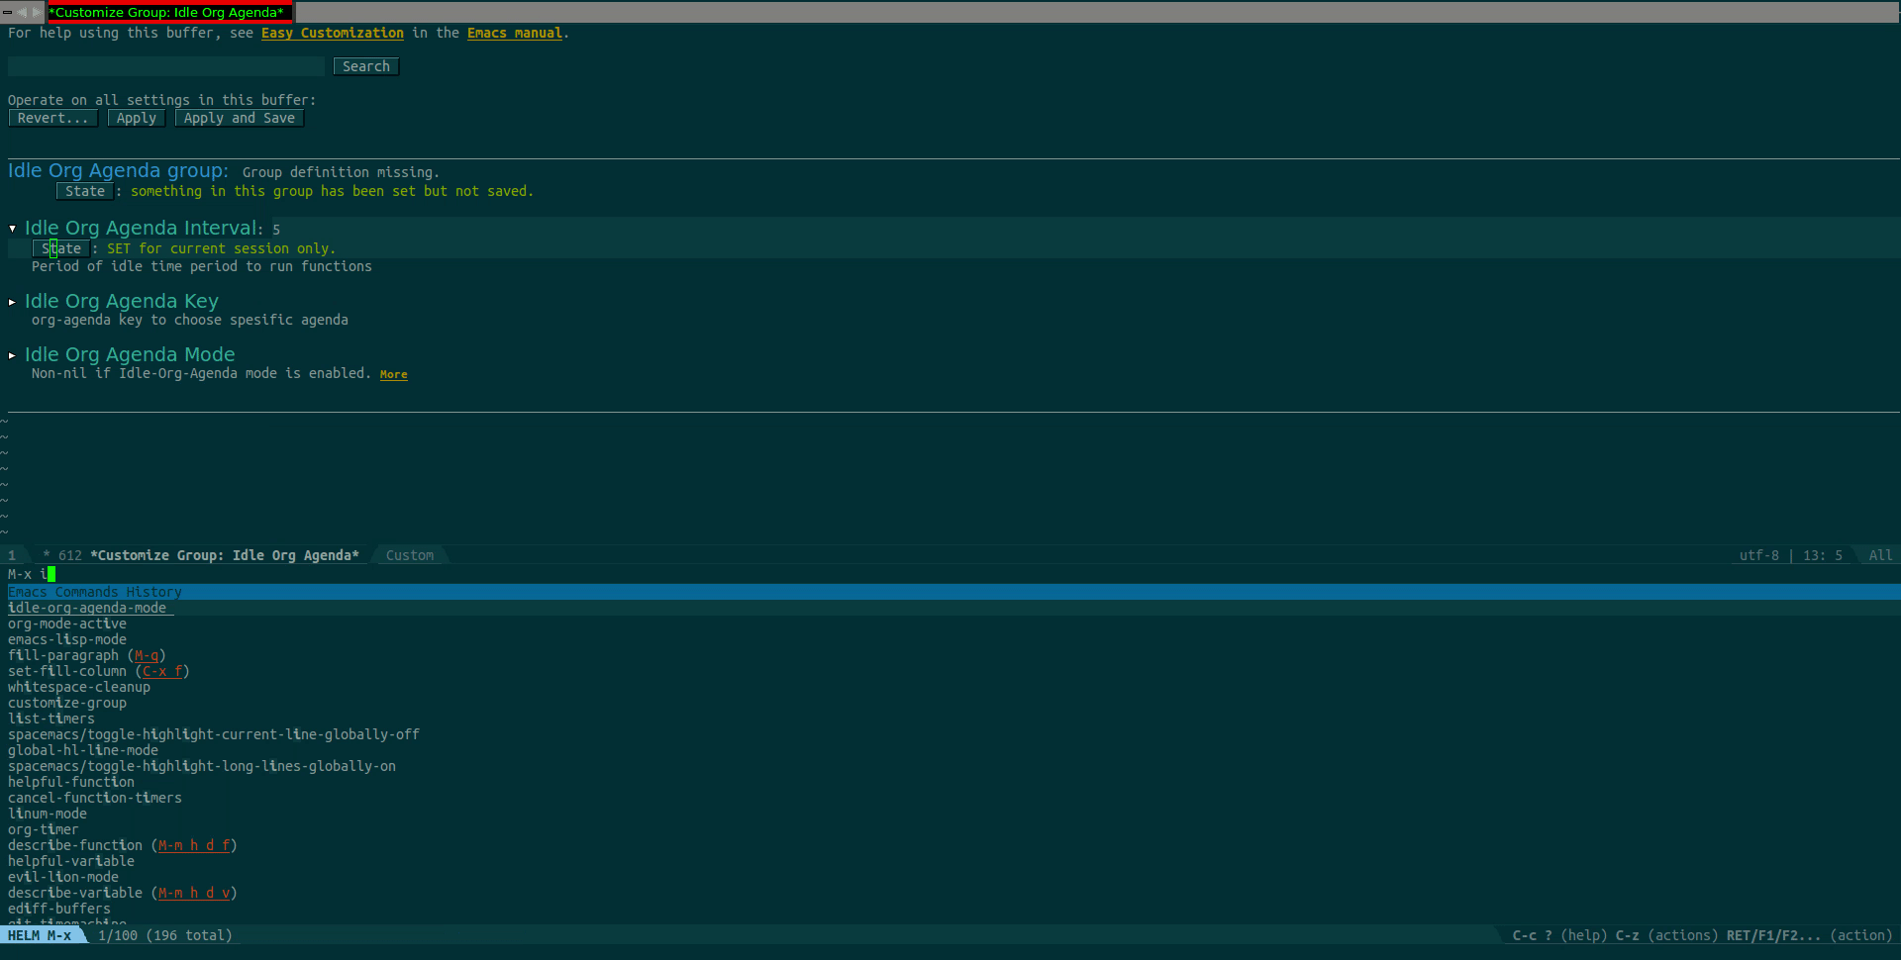Select org-timer candidate
Viewport: 1901px width, 960px height.
[44, 829]
